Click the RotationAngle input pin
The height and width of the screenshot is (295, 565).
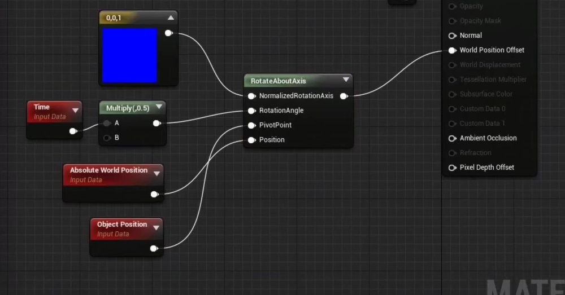tap(252, 111)
